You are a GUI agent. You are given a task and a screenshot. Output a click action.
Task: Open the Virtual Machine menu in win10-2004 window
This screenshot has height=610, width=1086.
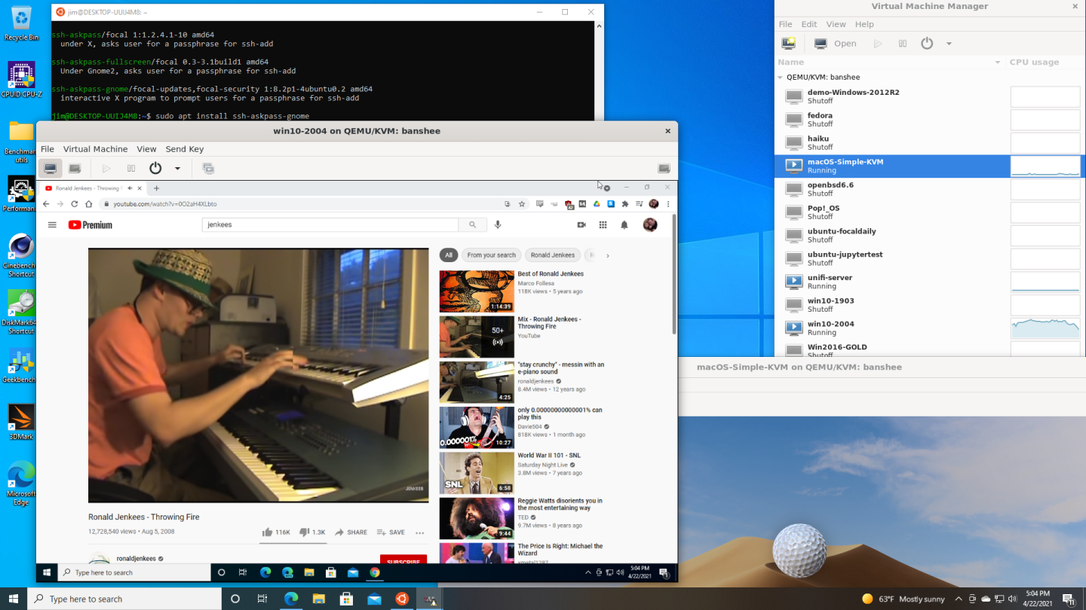coord(95,148)
